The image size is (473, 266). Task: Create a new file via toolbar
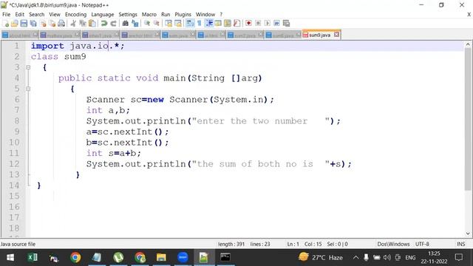(x=5, y=23)
